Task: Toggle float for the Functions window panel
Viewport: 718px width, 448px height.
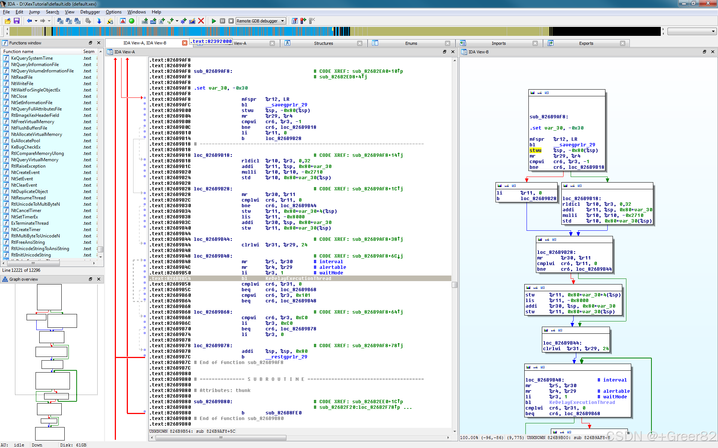Action: pos(90,43)
